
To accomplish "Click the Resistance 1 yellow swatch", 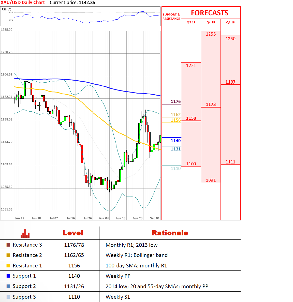I will 8,266.
